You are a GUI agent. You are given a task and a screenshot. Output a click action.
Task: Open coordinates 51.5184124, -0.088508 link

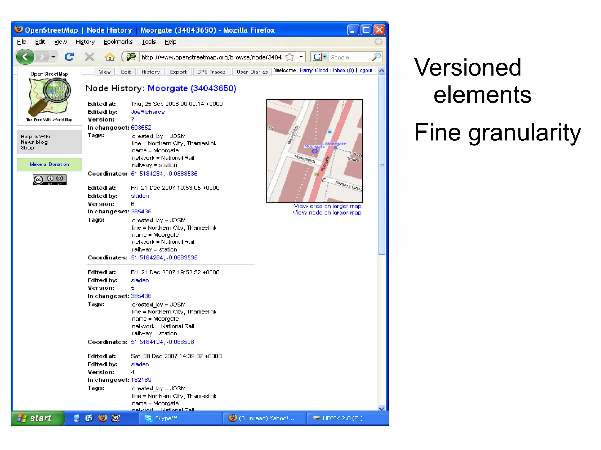point(162,342)
